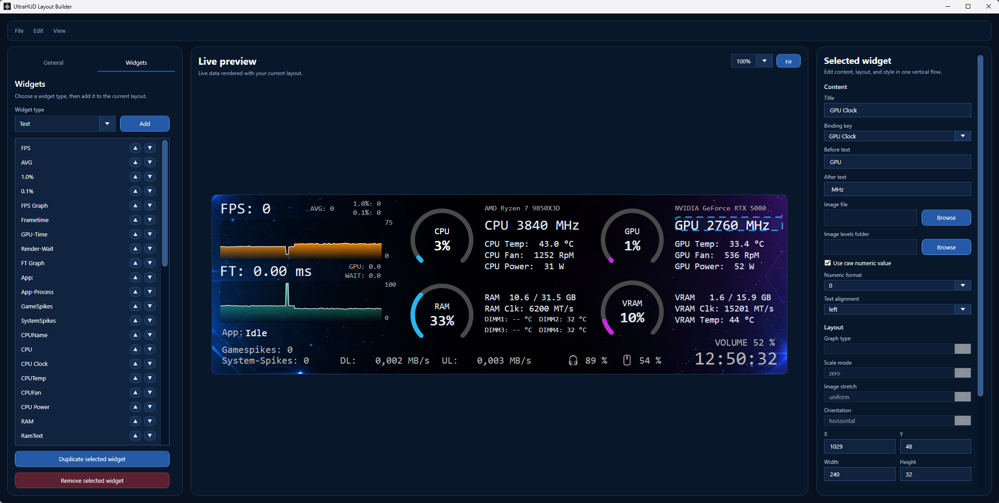Move FPS Graph widget up with arrow
Viewport: 999px width, 503px height.
135,205
